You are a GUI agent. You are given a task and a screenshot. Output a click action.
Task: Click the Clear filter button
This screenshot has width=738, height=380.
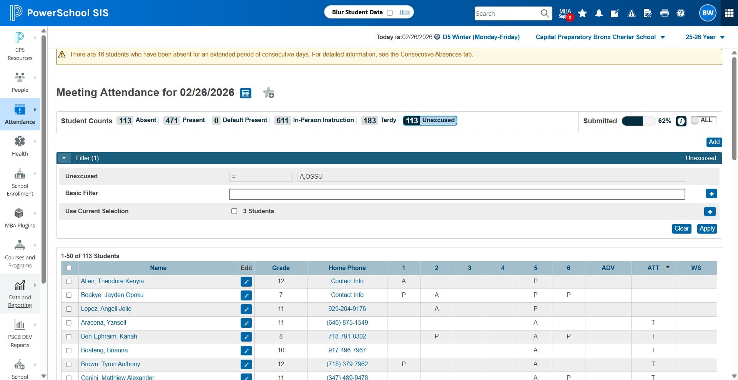click(681, 229)
